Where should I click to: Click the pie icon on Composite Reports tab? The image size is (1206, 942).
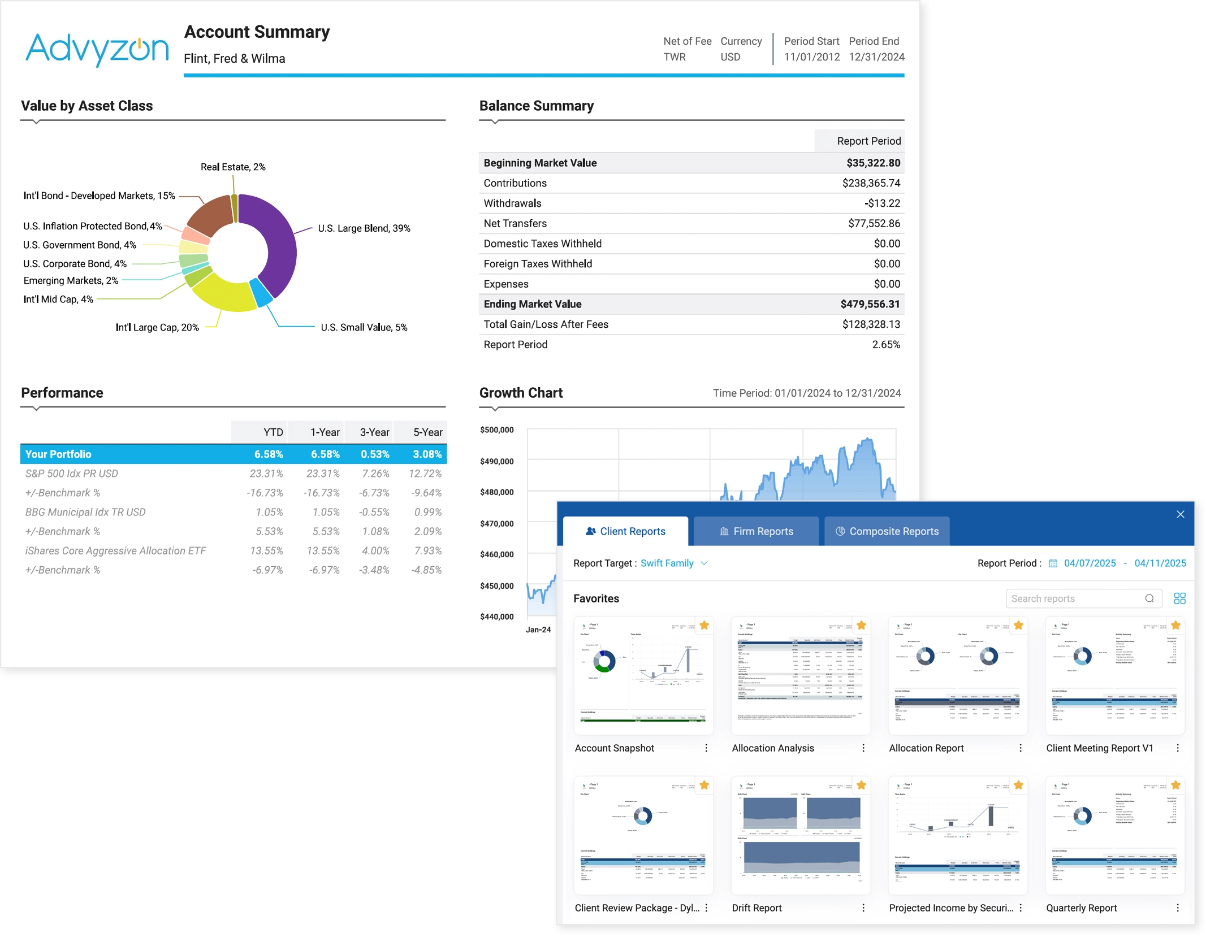tap(840, 531)
